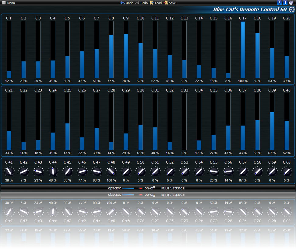
Task: Open the Menu icon in top bar
Action: tap(4, 3)
